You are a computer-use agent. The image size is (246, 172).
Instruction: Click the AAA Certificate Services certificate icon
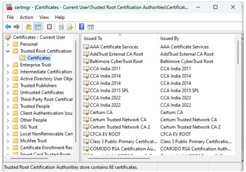(x=86, y=47)
